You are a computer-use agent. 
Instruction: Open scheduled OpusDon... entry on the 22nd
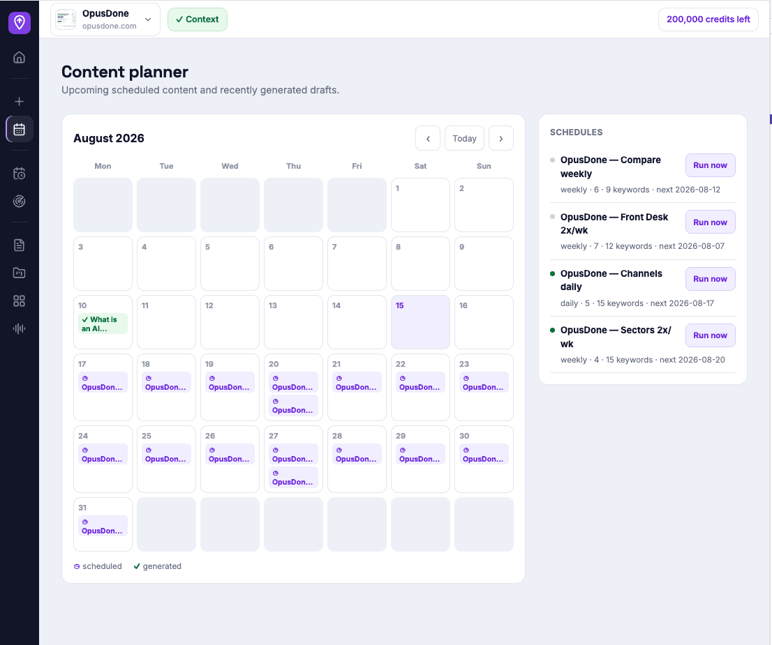(x=420, y=382)
